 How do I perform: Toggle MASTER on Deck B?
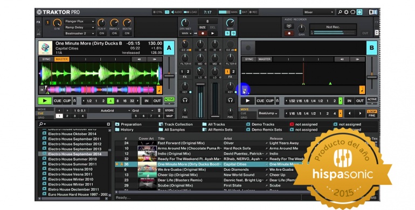point(265,60)
